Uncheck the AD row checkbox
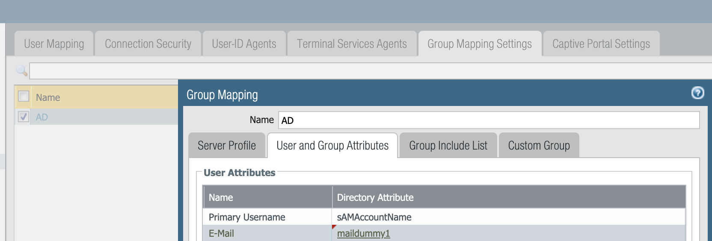The width and height of the screenshot is (712, 241). pos(24,117)
